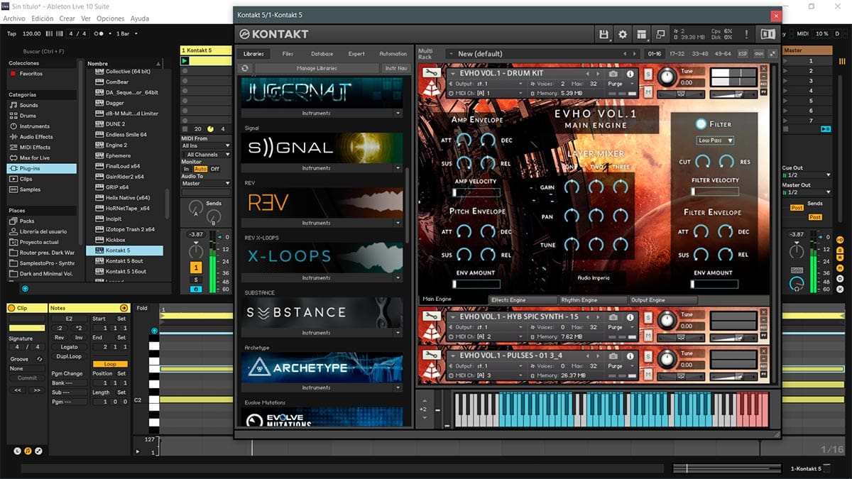The image size is (852, 479).
Task: Open the Sounds category in Ableton browser
Action: tap(29, 105)
